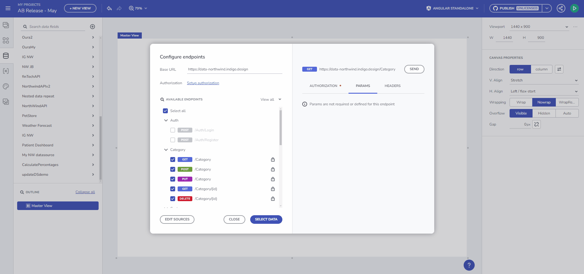Toggle the Select all checkbox
This screenshot has height=274, width=584.
click(x=165, y=111)
